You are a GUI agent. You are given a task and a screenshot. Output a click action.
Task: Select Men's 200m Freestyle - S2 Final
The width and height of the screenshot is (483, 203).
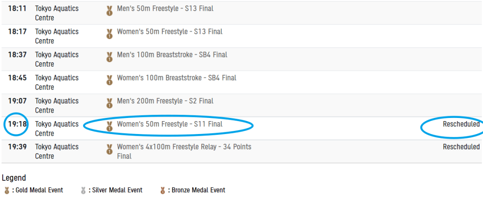click(x=165, y=101)
